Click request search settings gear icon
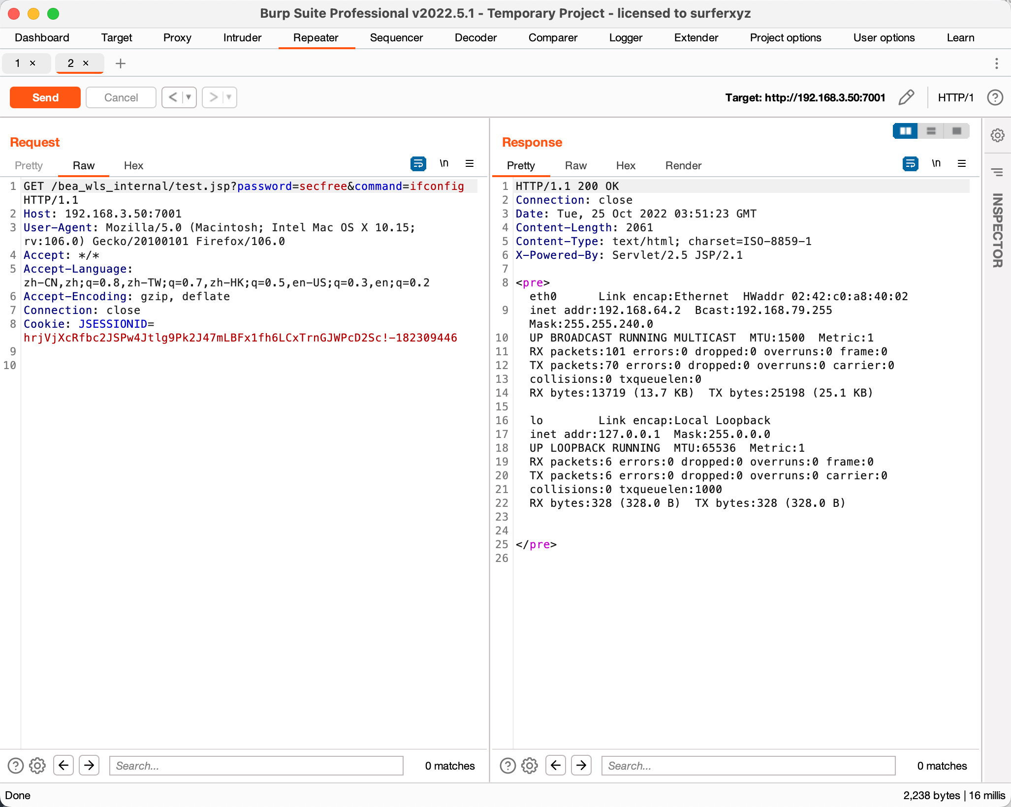 (37, 766)
